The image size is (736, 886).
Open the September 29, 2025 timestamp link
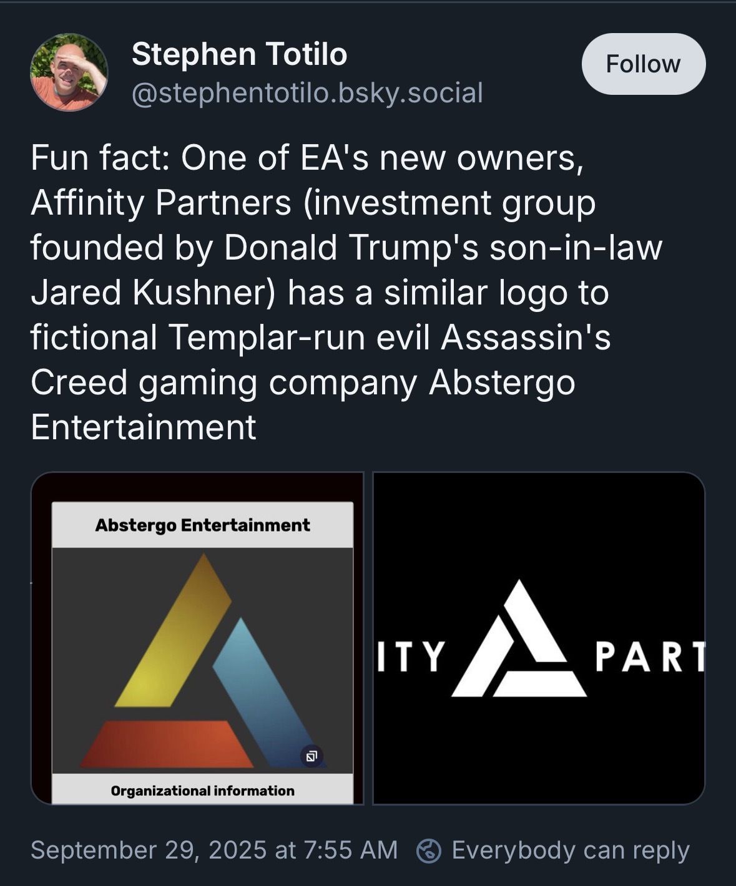coord(213,850)
